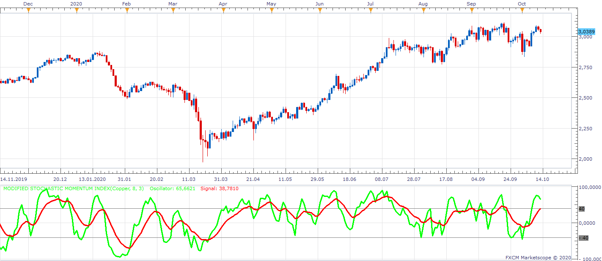Click the FXCM Marketscope © 2020 text

[x=538, y=257]
